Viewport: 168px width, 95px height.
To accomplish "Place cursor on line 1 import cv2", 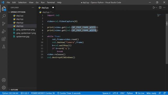I will 53,15.
